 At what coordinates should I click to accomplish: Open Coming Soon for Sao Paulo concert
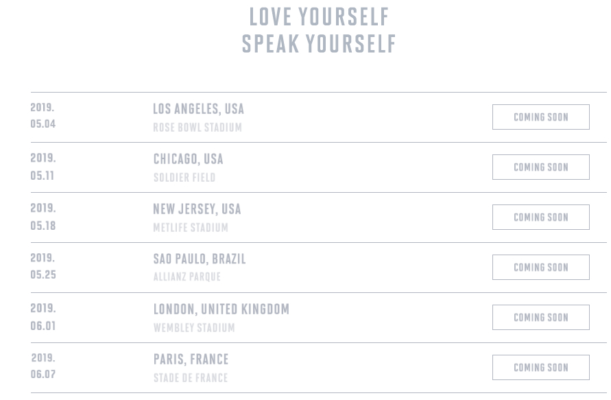pyautogui.click(x=541, y=268)
